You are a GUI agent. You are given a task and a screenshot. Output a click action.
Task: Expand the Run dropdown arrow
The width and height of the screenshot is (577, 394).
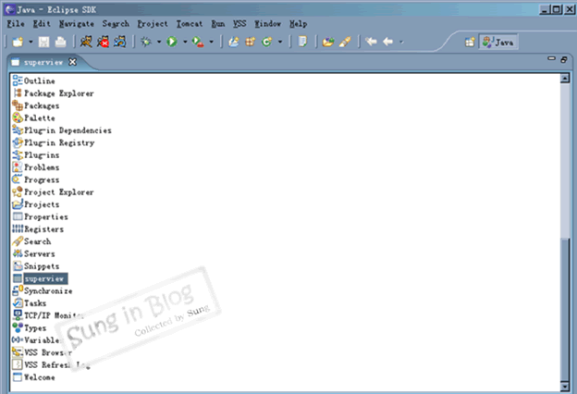[x=185, y=42]
